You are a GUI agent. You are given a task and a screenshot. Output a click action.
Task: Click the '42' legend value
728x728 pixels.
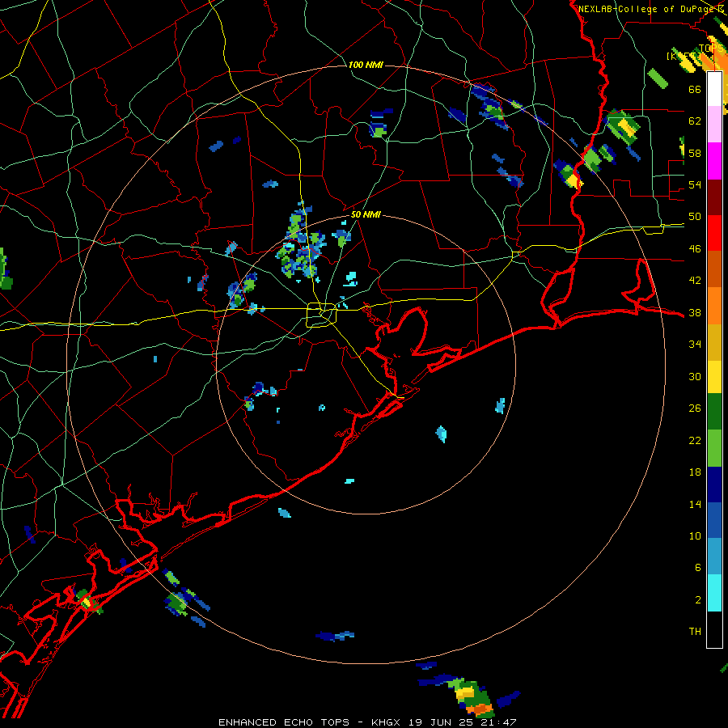695,281
